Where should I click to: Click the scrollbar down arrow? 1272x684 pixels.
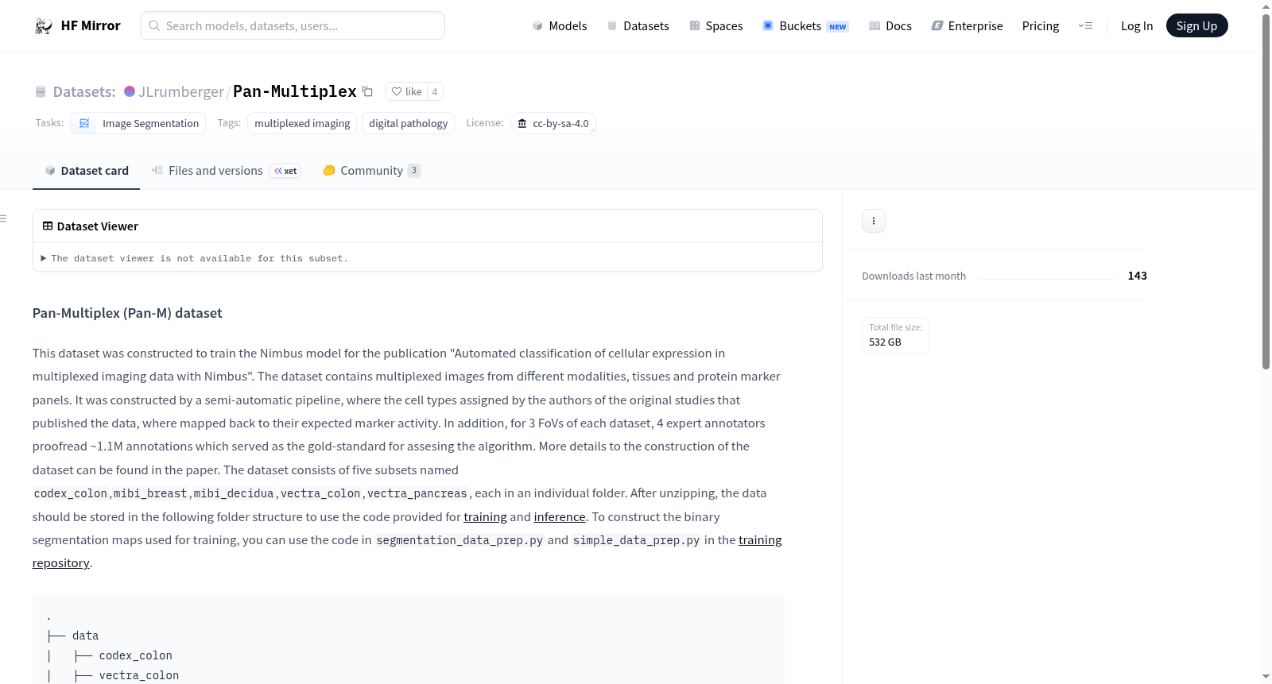[x=1266, y=677]
